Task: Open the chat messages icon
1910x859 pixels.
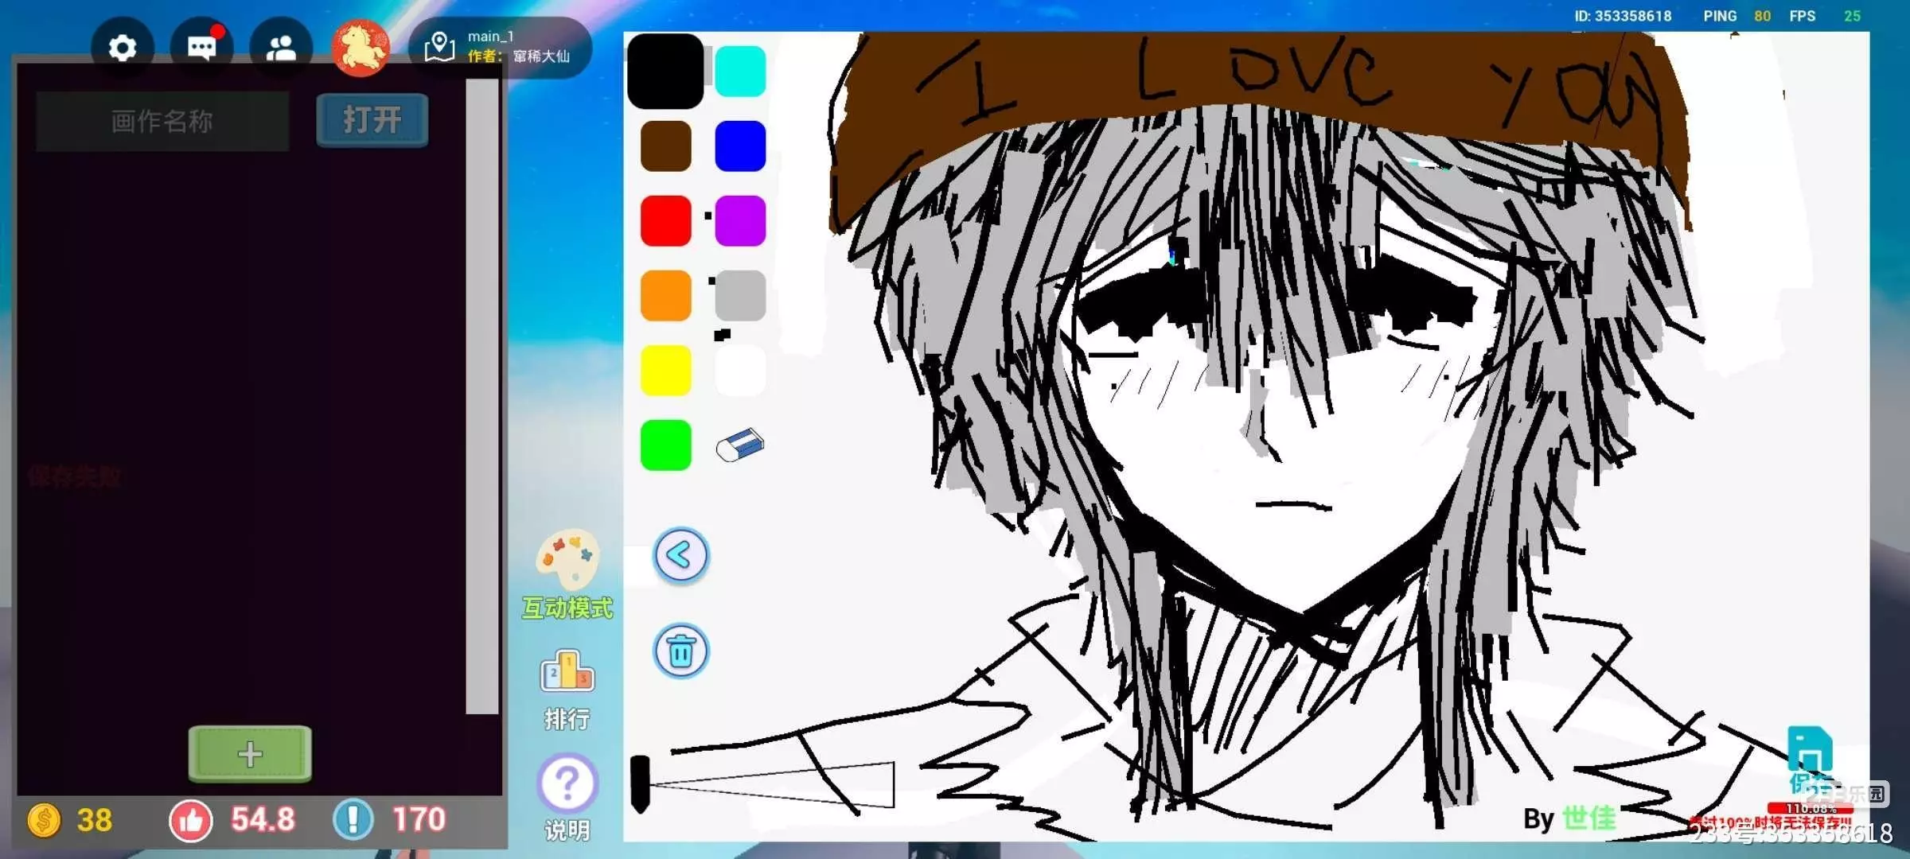Action: click(x=201, y=49)
